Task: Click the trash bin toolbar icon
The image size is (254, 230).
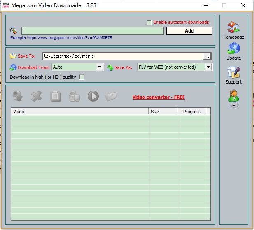Action: tap(74, 96)
